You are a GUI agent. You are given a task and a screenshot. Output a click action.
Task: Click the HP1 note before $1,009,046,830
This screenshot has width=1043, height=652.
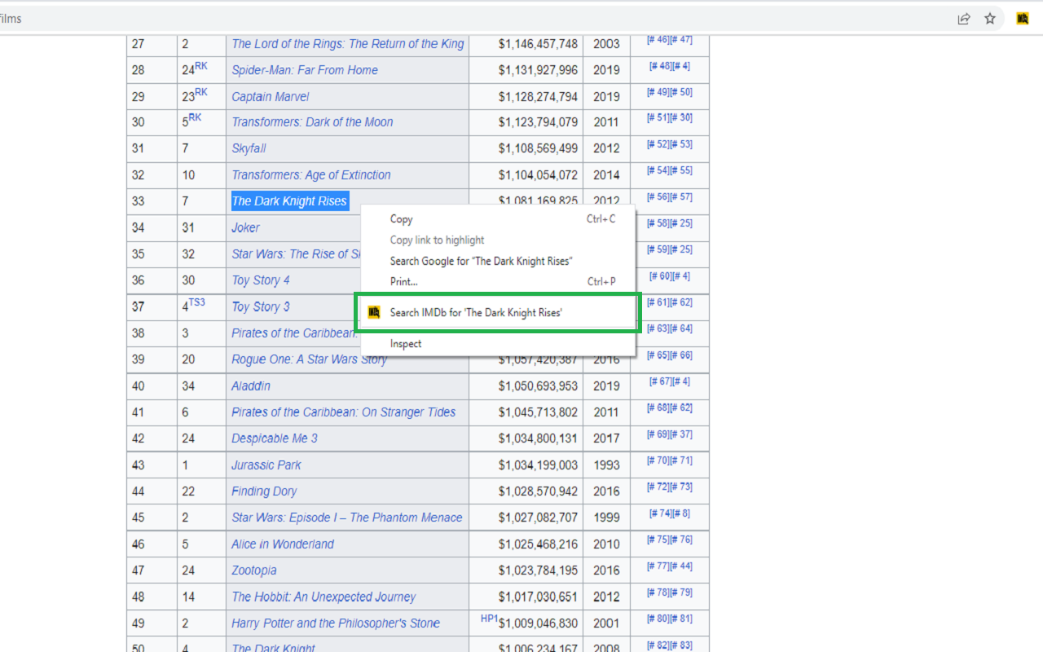(489, 619)
